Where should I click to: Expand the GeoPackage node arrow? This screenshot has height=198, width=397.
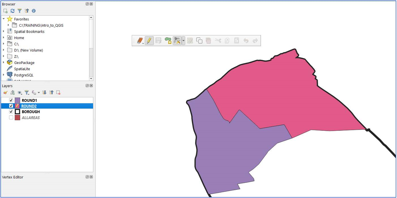tap(4, 62)
